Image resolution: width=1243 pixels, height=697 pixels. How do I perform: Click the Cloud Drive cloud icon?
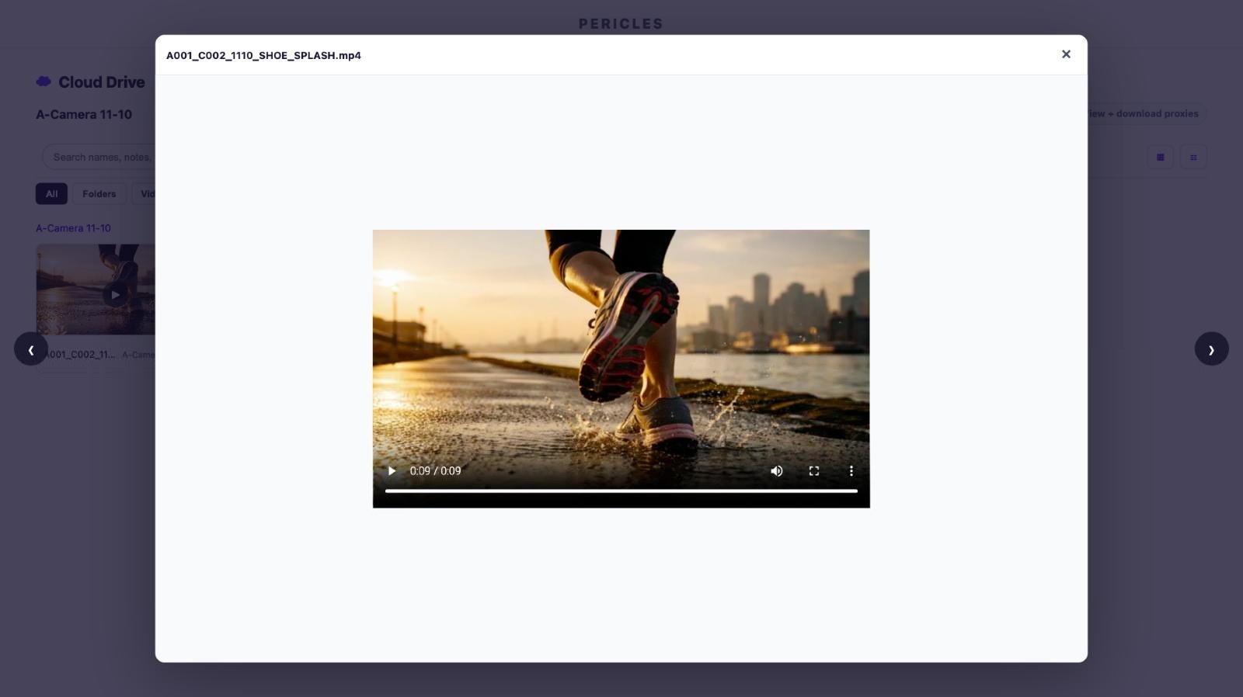(44, 81)
